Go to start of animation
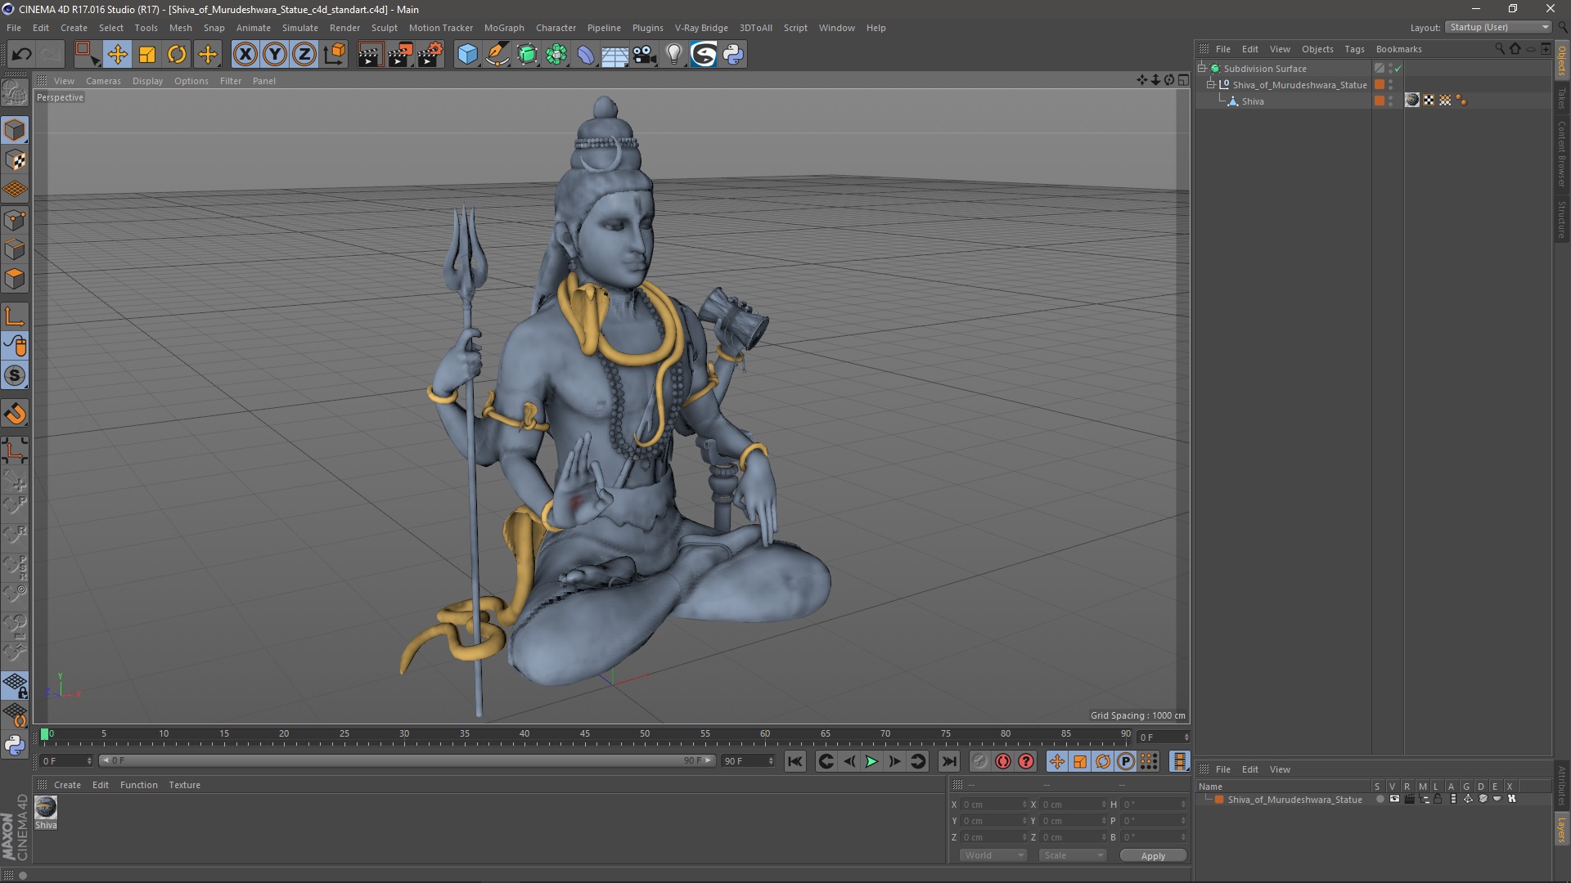The height and width of the screenshot is (883, 1571). 795,761
